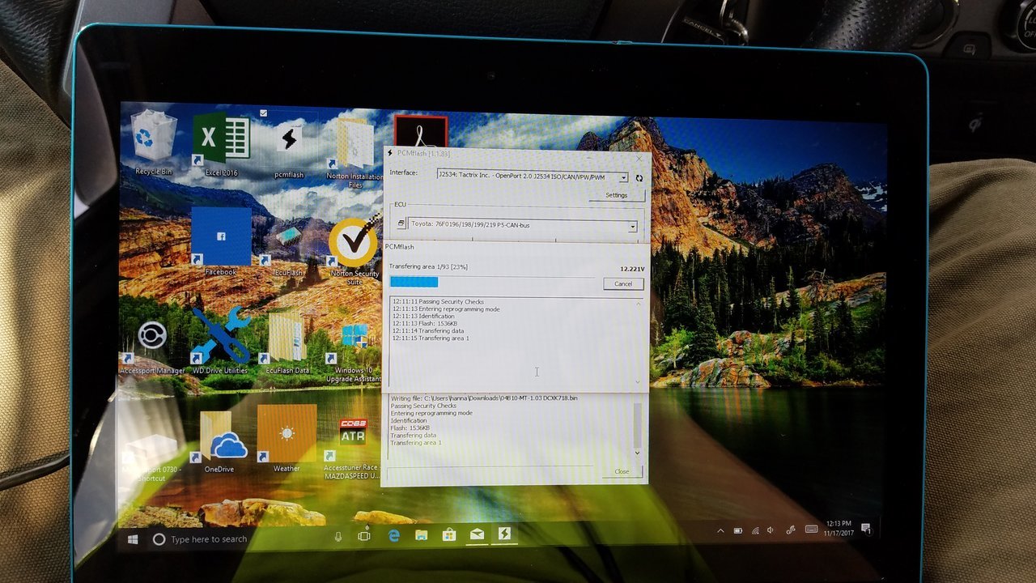The height and width of the screenshot is (583, 1036).
Task: Click the flash transfer progress bar
Action: (492, 282)
